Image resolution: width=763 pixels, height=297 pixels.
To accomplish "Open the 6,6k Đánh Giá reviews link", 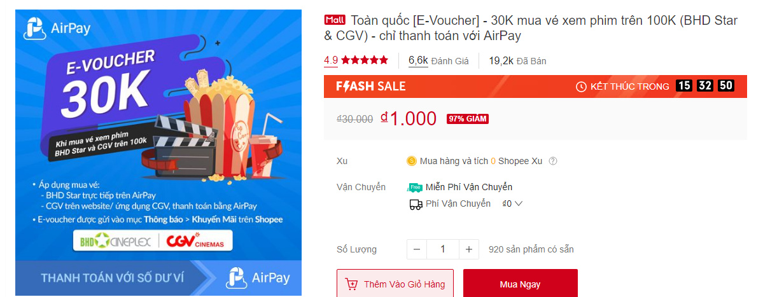I will coord(438,61).
